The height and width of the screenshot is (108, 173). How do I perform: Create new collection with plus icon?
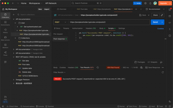pos(13,14)
